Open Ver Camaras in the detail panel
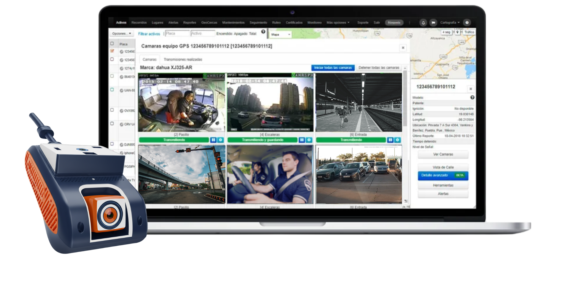The width and height of the screenshot is (562, 295). coord(443,154)
